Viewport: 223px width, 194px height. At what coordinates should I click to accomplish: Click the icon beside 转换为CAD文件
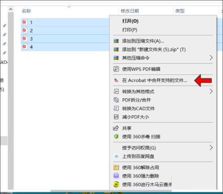116,108
